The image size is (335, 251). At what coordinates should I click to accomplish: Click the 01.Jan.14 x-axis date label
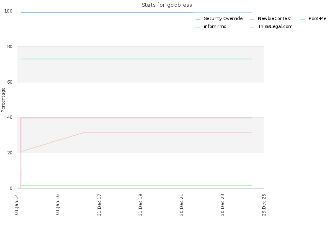pos(17,205)
